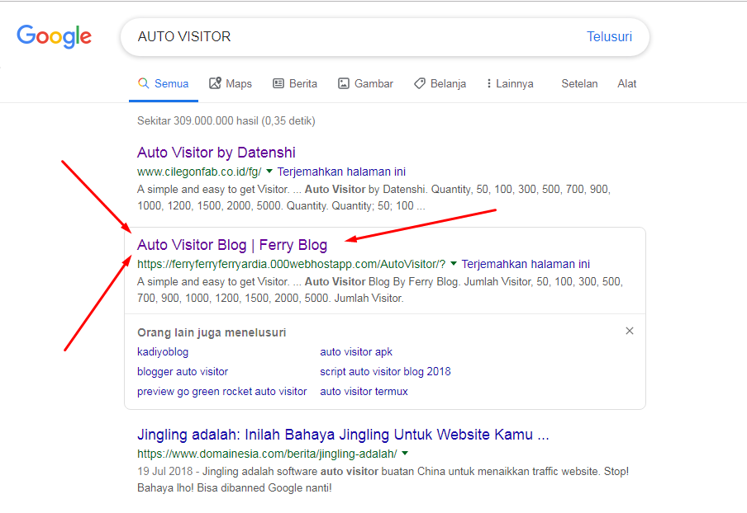747x513 pixels.
Task: Click the Jingling snippet dated 19 Jul 2018
Action: (x=383, y=479)
